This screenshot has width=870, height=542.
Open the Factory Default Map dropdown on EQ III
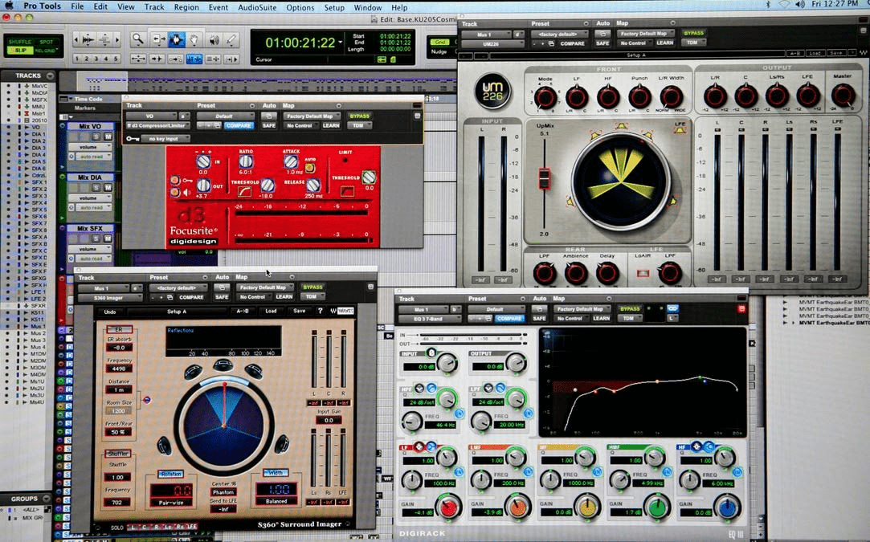coord(582,307)
